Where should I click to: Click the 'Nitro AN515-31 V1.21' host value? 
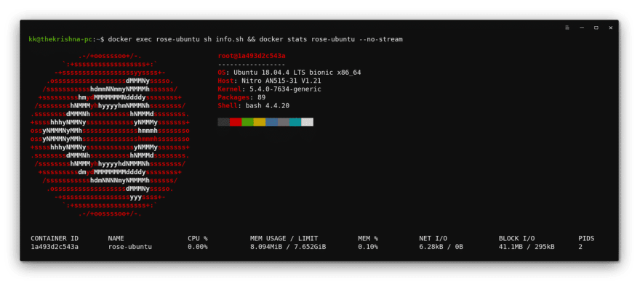click(x=281, y=81)
